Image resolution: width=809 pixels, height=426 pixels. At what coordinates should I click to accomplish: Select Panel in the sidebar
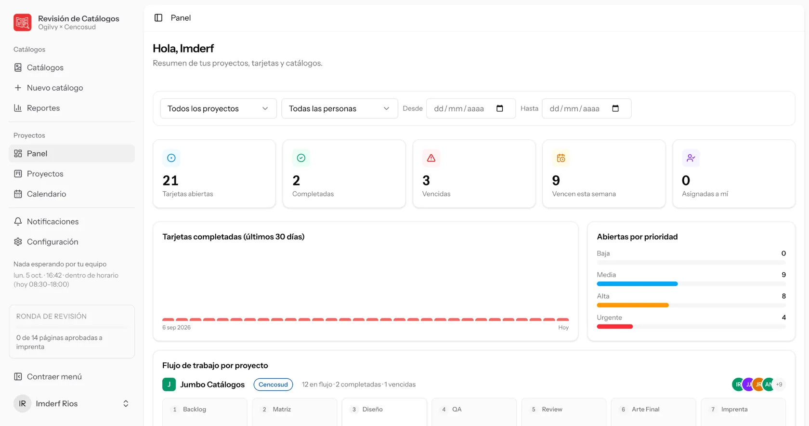pos(72,153)
